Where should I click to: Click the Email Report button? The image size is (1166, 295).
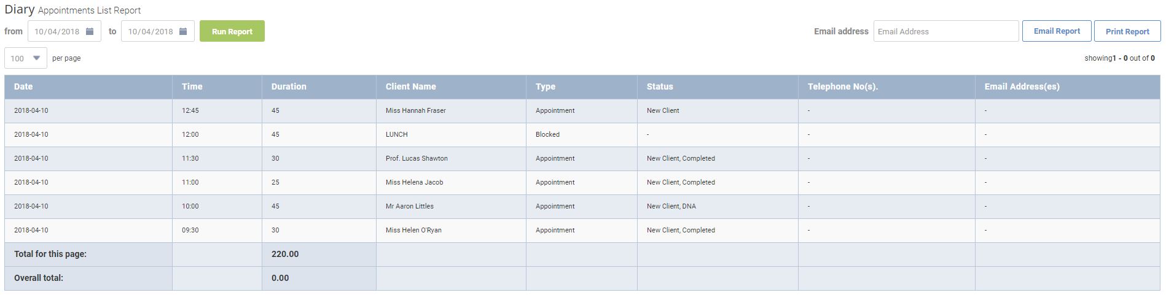(1057, 31)
